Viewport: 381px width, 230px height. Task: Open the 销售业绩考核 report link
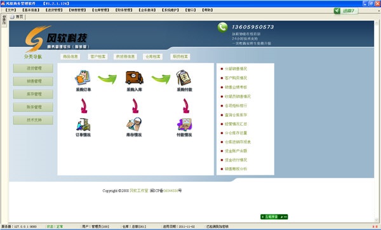coord(236,87)
